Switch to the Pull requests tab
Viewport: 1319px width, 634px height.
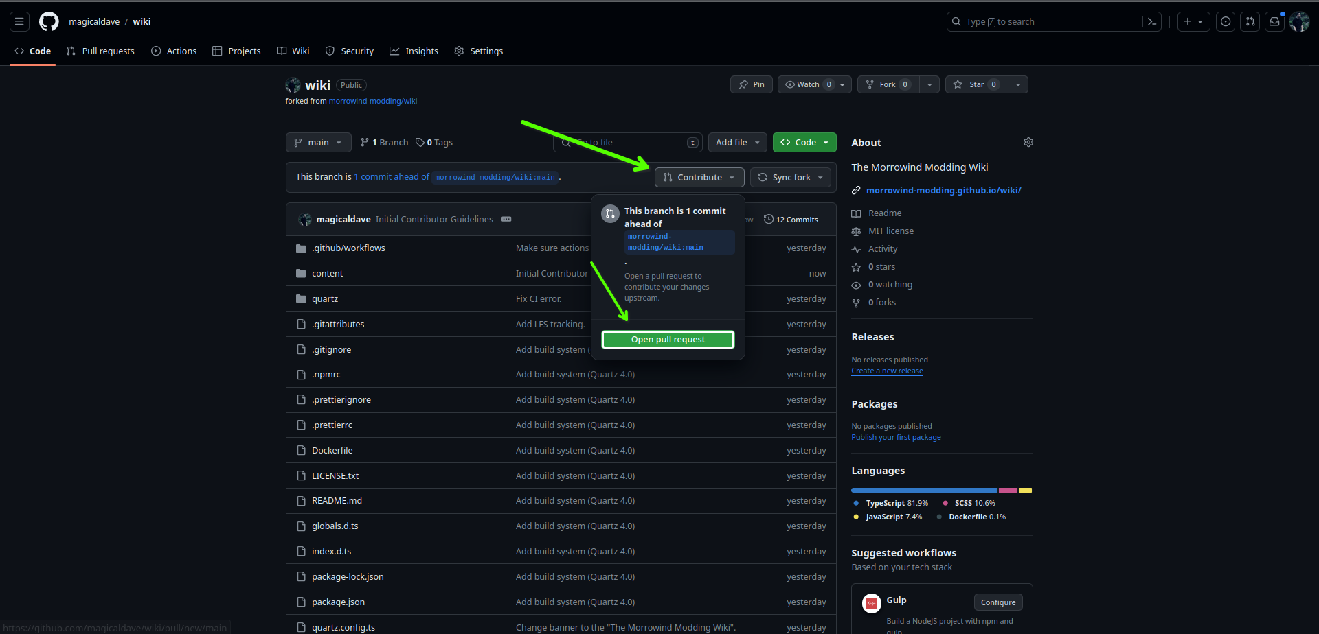(100, 51)
